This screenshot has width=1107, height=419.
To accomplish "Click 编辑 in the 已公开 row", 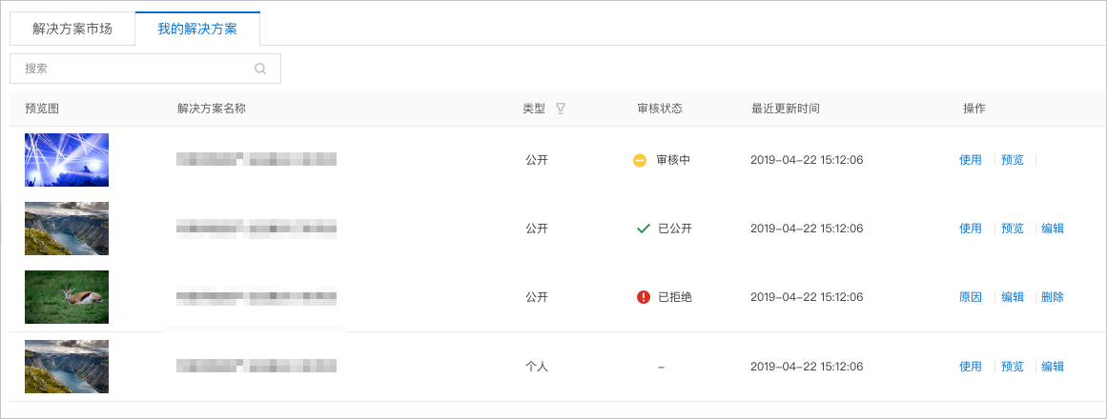I will 1053,229.
